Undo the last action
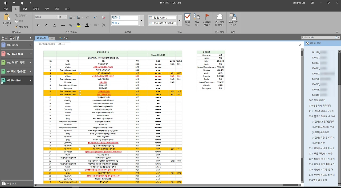Image resolution: width=341 pixels, height=188 pixels. coord(14,3)
